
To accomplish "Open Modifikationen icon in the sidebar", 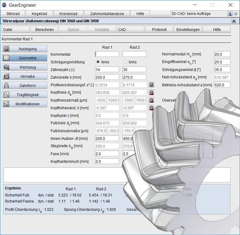I will (7, 104).
